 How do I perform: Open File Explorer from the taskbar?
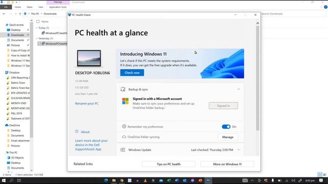click(x=114, y=180)
